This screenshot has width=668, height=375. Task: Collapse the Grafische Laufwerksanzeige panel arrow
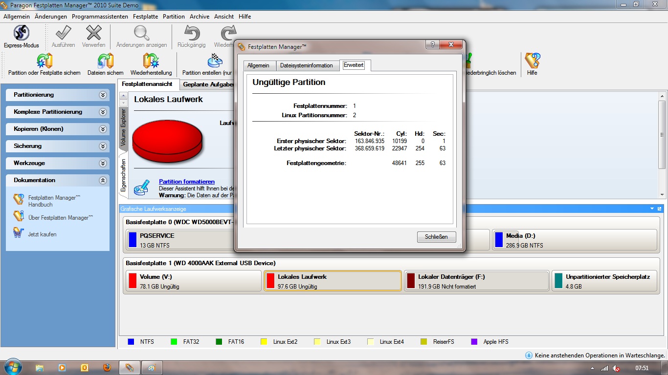[x=652, y=208]
